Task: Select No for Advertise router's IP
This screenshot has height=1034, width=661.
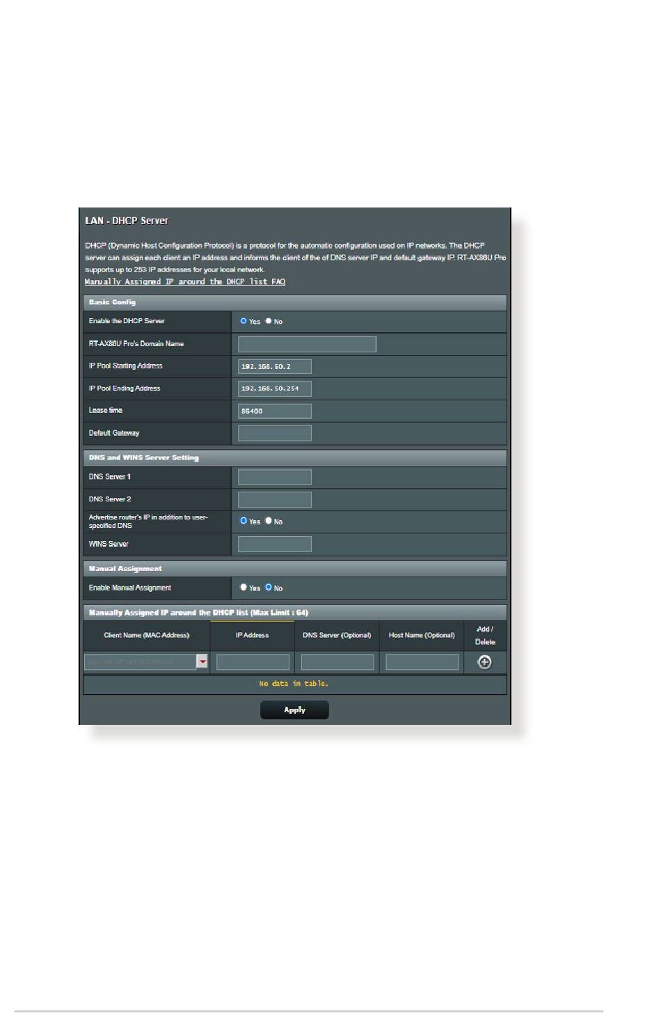Action: tap(269, 521)
